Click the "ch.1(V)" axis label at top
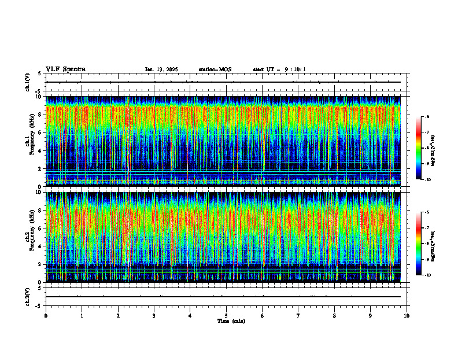The height and width of the screenshot is (354, 458). point(28,82)
